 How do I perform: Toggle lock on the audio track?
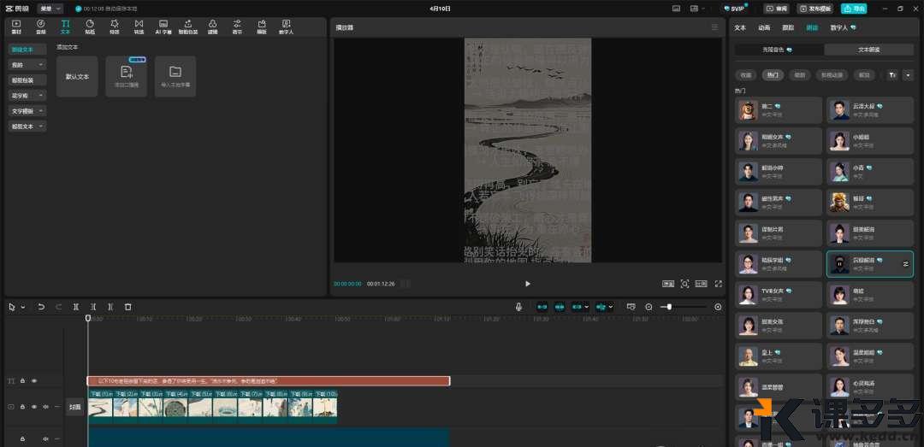point(22,438)
